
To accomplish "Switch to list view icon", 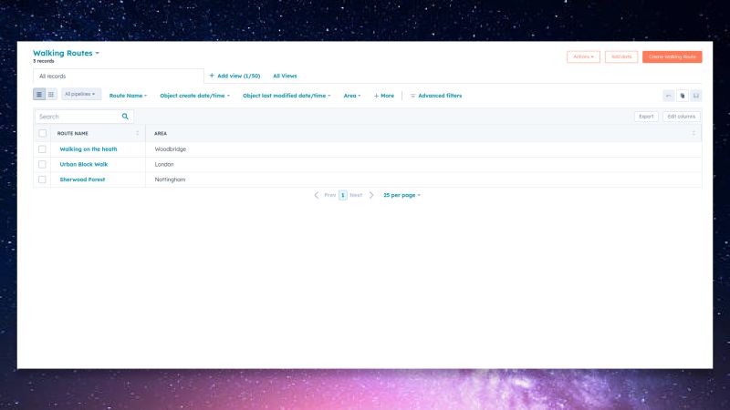I will 39,95.
